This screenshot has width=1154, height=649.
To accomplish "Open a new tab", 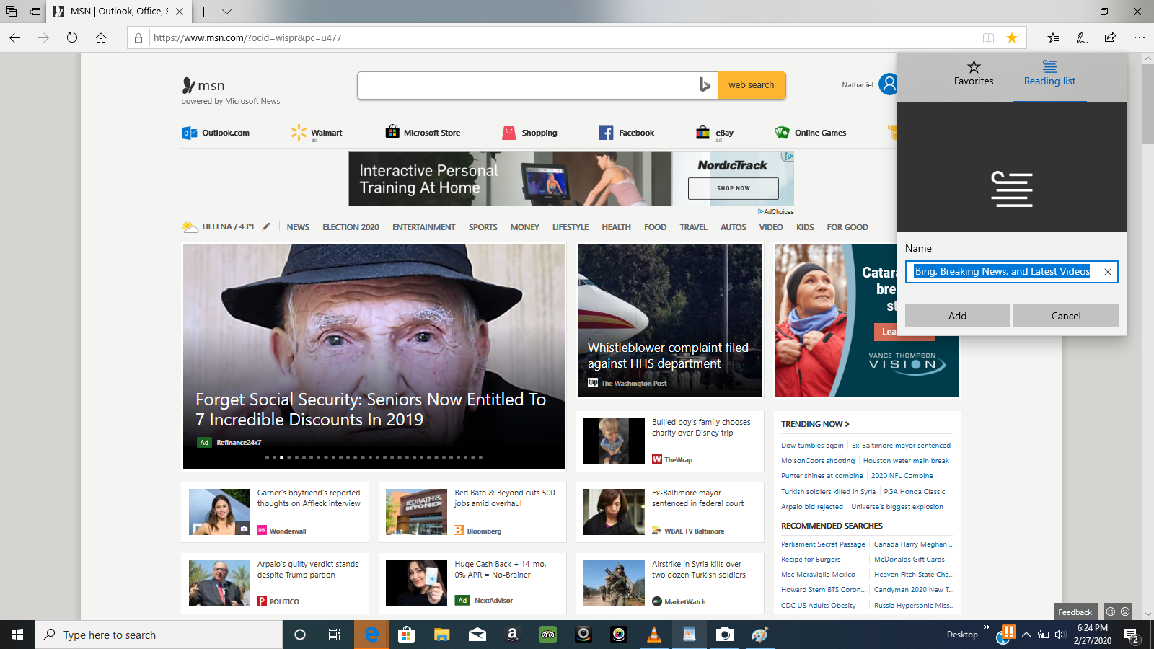I will [204, 12].
